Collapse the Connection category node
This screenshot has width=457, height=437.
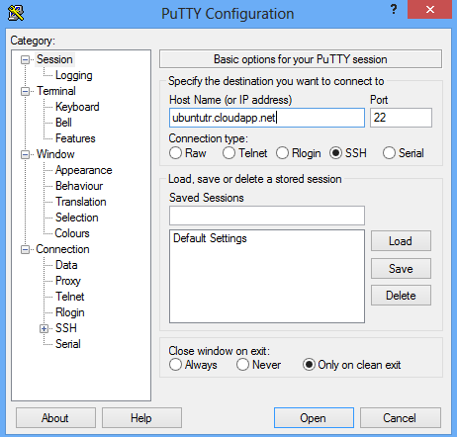(x=25, y=249)
